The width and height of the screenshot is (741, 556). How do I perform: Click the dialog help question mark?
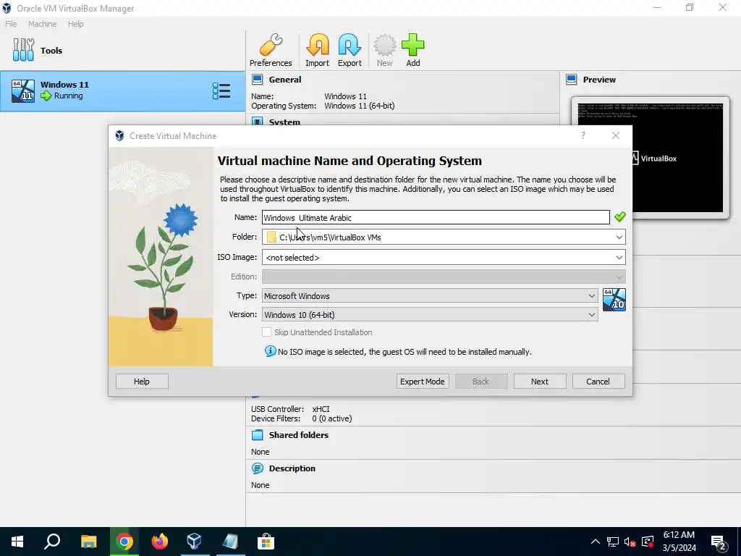583,135
